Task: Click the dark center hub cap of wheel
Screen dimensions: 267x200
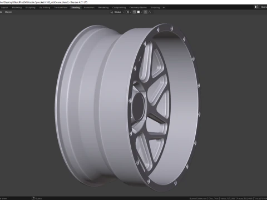Action: tap(139, 107)
